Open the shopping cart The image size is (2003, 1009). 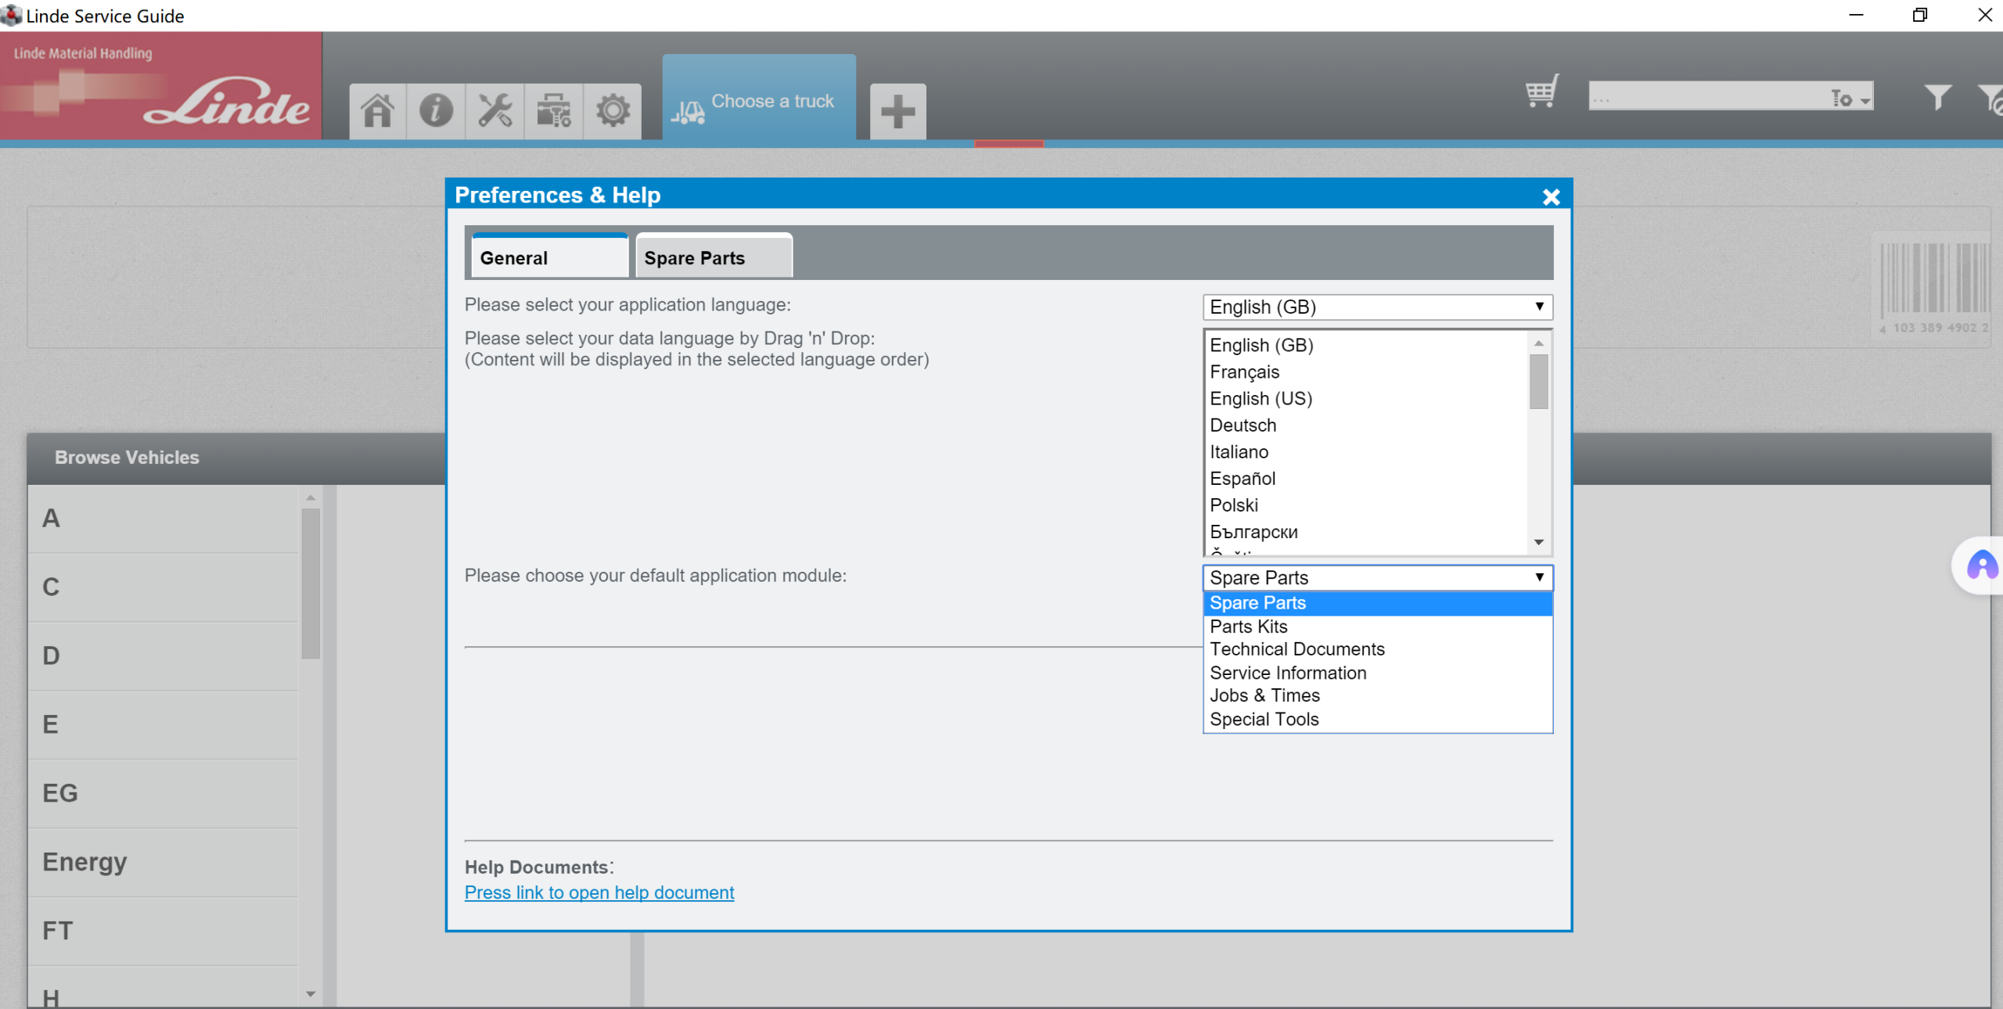click(1541, 92)
